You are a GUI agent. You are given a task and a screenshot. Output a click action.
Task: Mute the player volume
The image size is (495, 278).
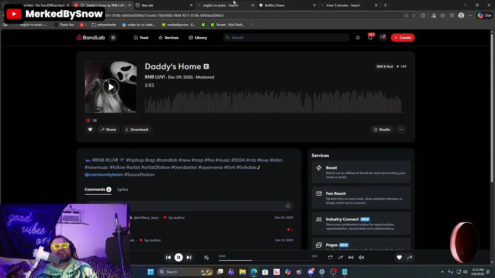[361, 257]
